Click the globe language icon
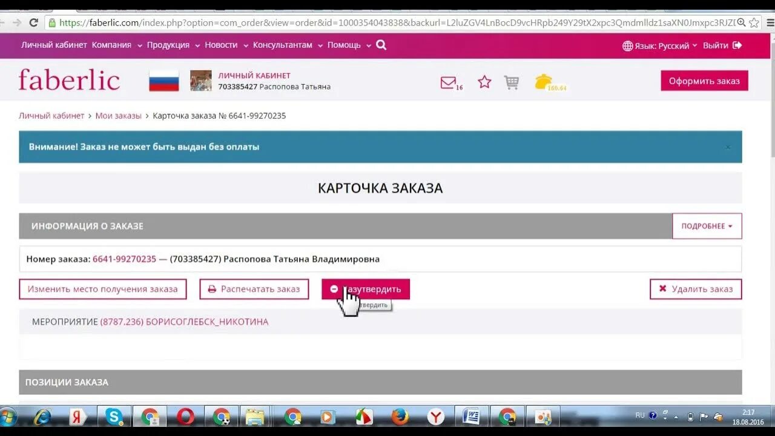 [627, 46]
